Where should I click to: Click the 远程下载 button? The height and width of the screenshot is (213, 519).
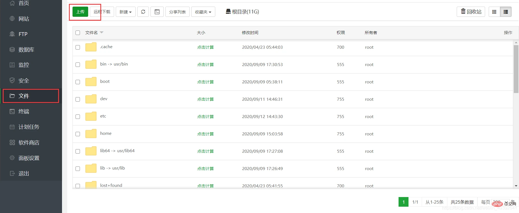pyautogui.click(x=102, y=12)
